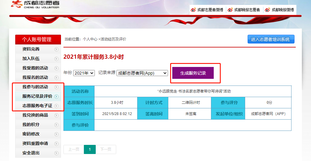Click arrow icon in 我受邀的活动 row

pyautogui.click(x=56, y=68)
